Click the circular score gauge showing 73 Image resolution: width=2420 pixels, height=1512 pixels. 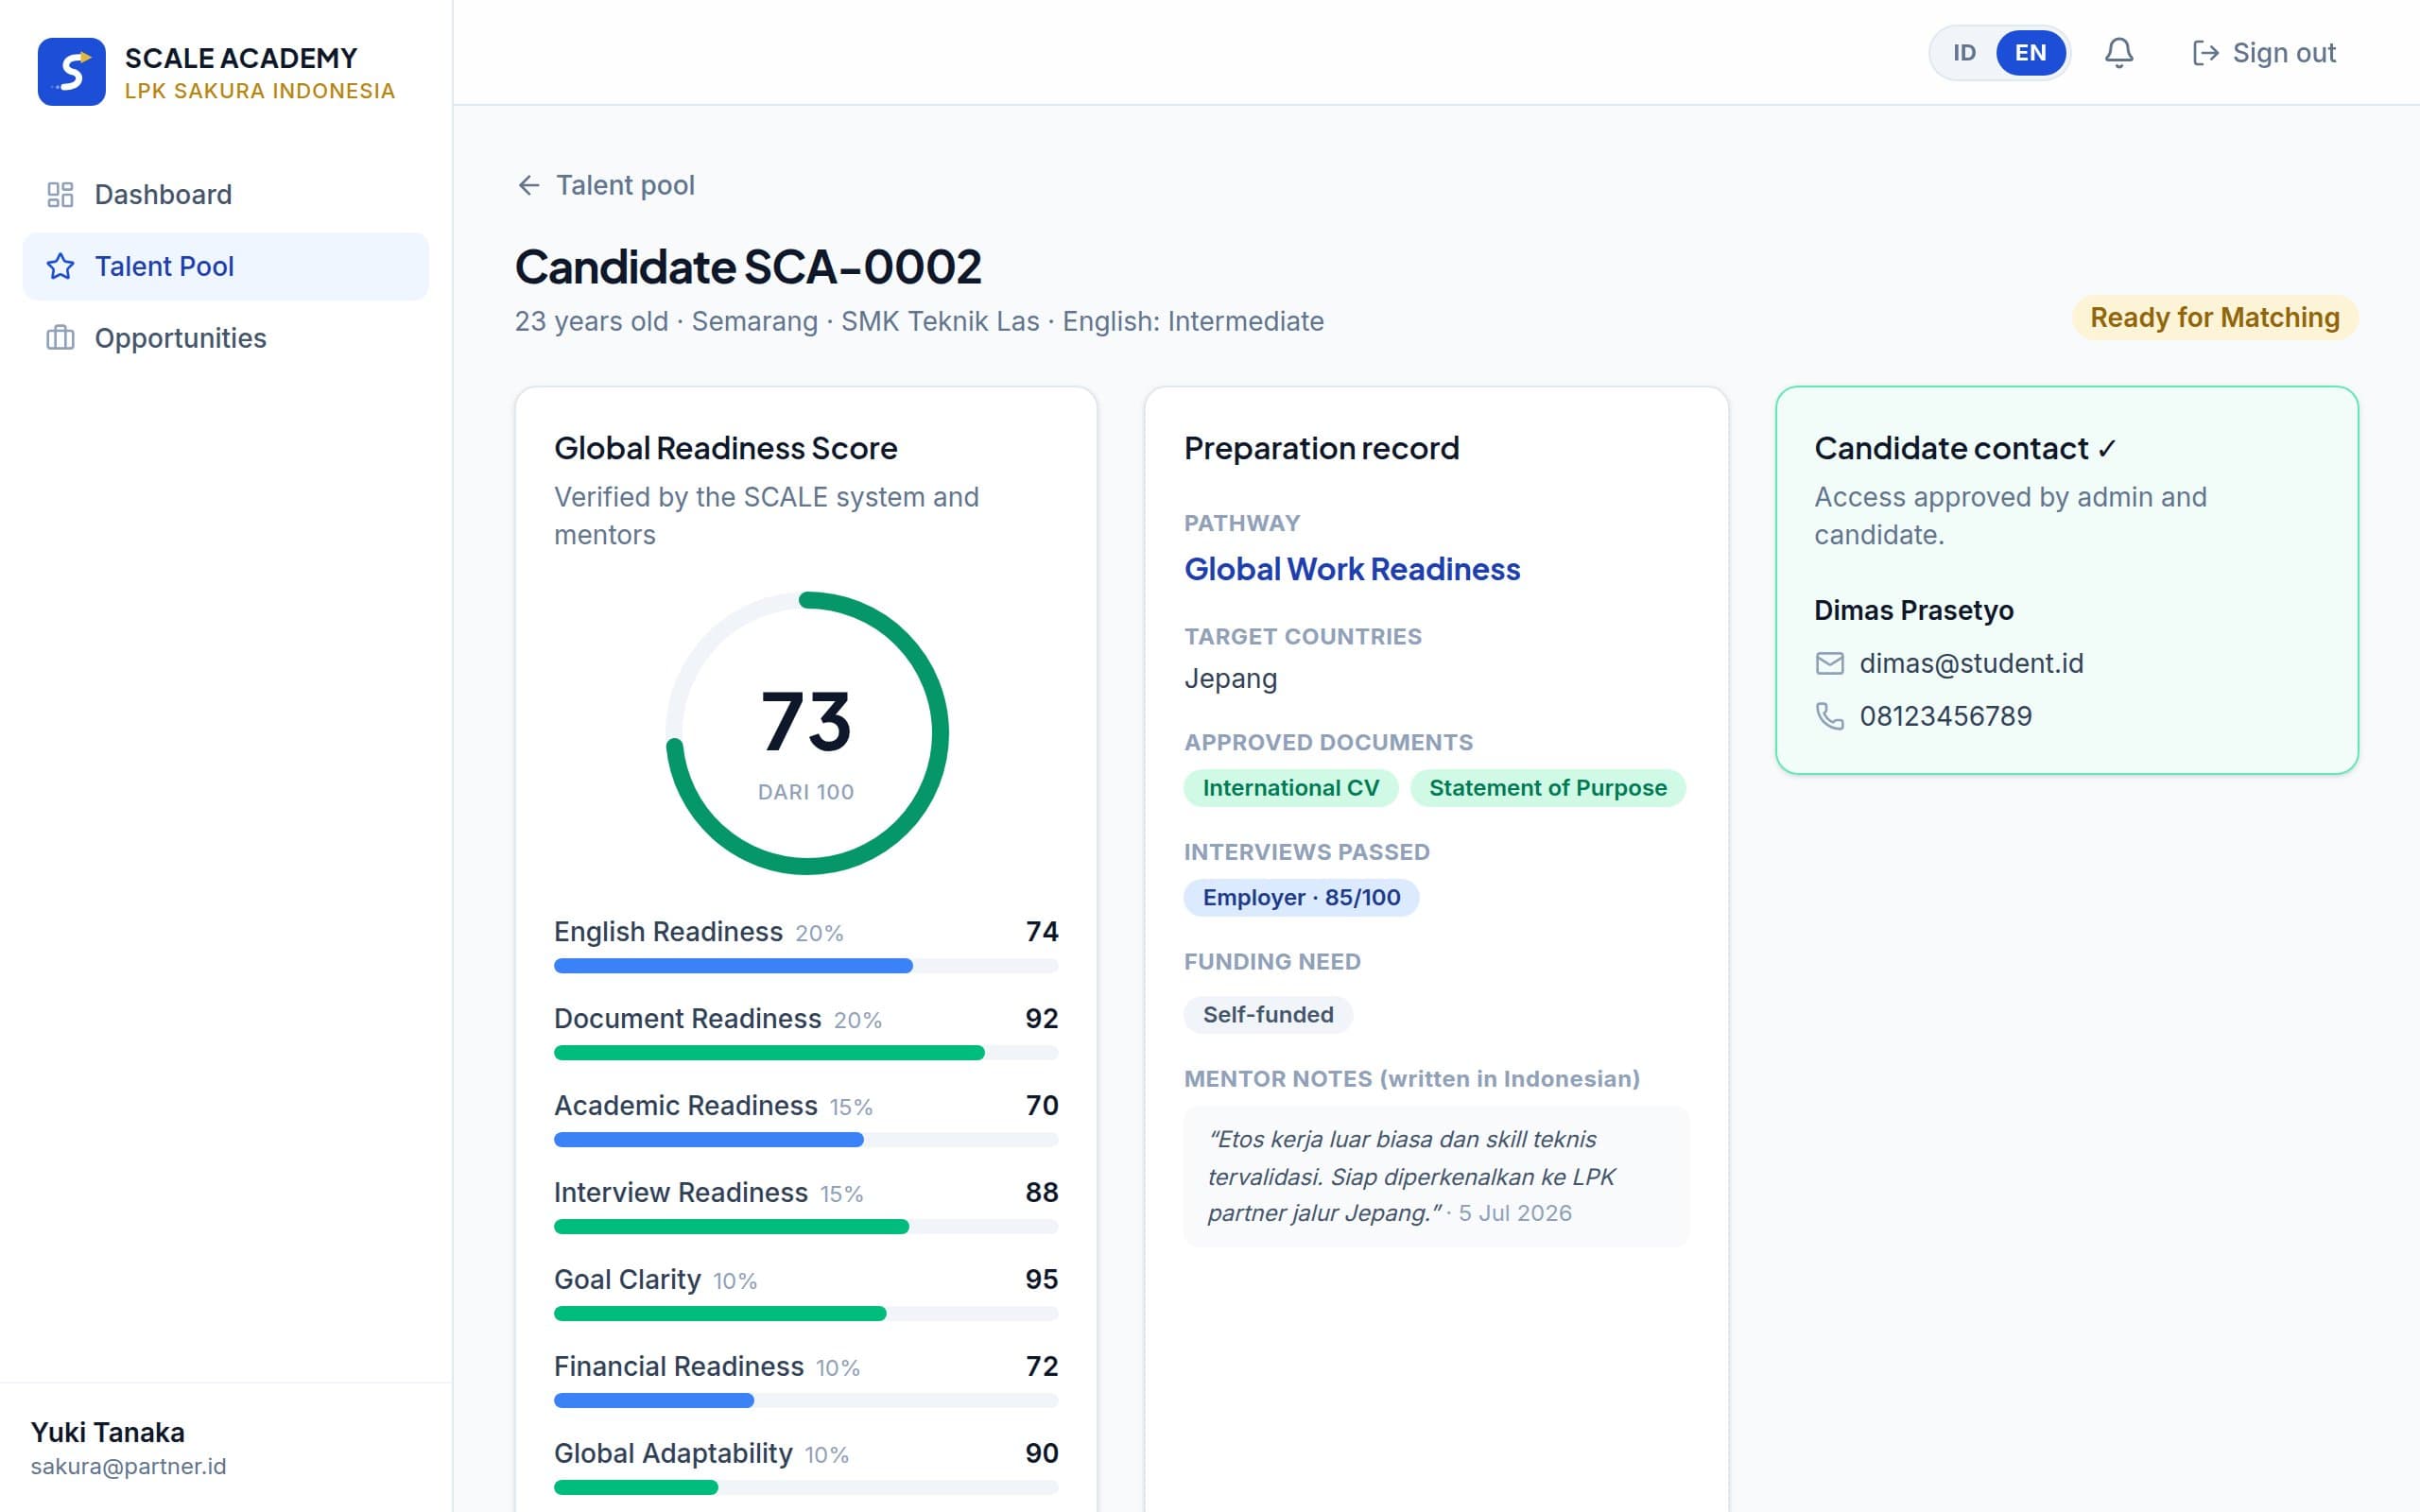(807, 733)
